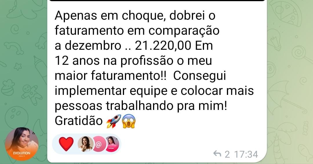This screenshot has width=313, height=164.
Task: Open the sender's Evolution profile avatar
Action: [22, 144]
